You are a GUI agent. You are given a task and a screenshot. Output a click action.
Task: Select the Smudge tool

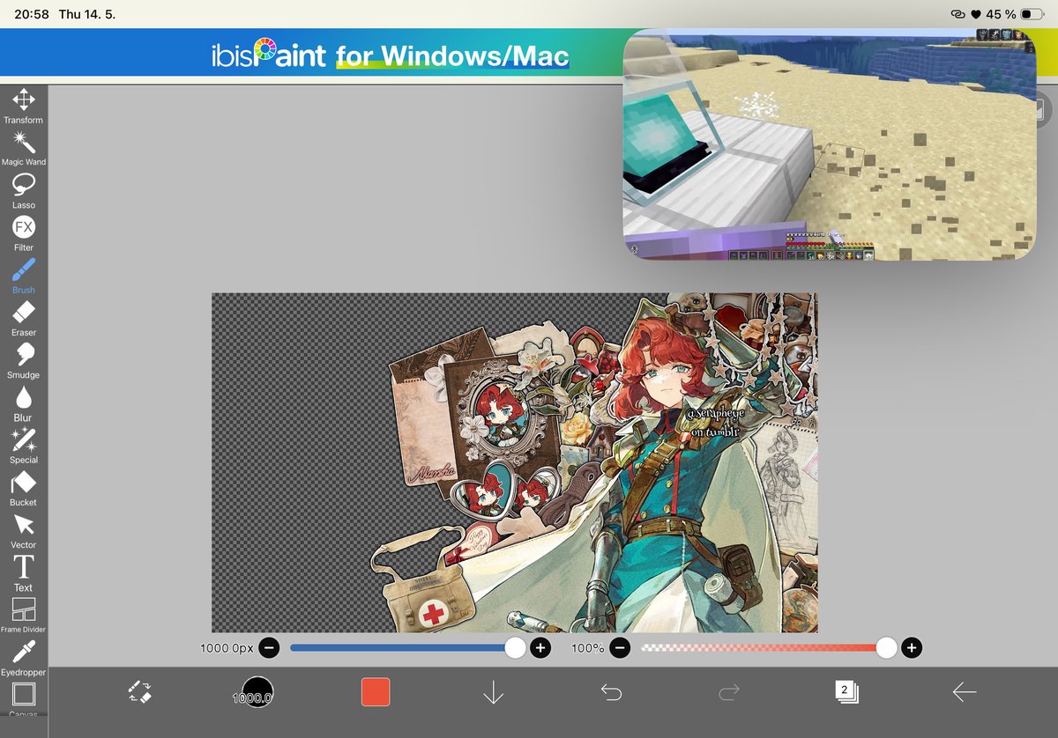tap(23, 360)
